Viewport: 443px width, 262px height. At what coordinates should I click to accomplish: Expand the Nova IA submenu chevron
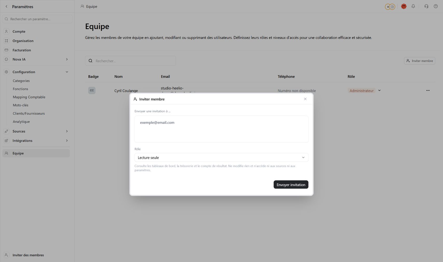[67, 59]
